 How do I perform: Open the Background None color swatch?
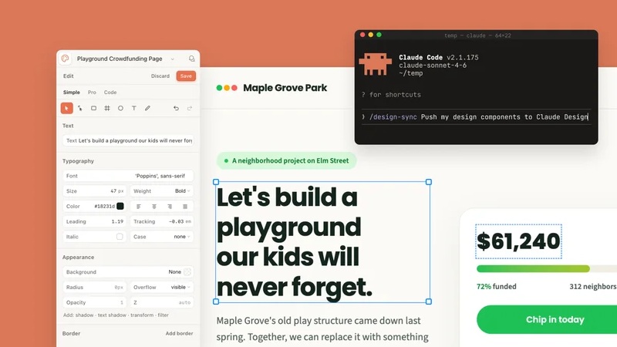coord(187,272)
